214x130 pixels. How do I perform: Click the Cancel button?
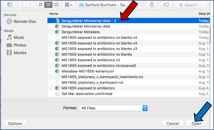pyautogui.click(x=173, y=123)
